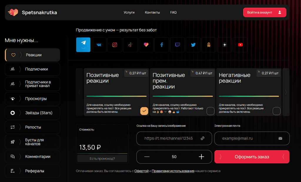This screenshot has width=301, height=182.
Task: Select the Facebook platform icon
Action: pos(162,45)
